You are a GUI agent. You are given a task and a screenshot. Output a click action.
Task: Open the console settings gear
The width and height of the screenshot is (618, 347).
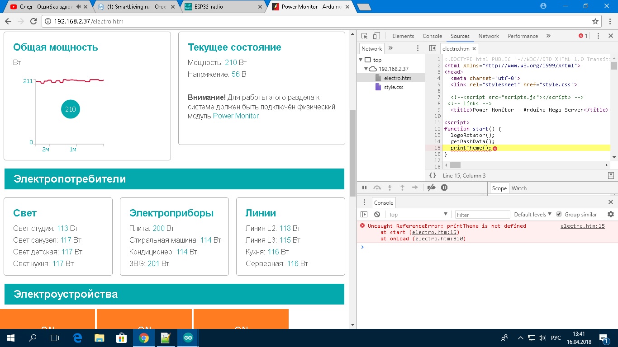coord(611,214)
